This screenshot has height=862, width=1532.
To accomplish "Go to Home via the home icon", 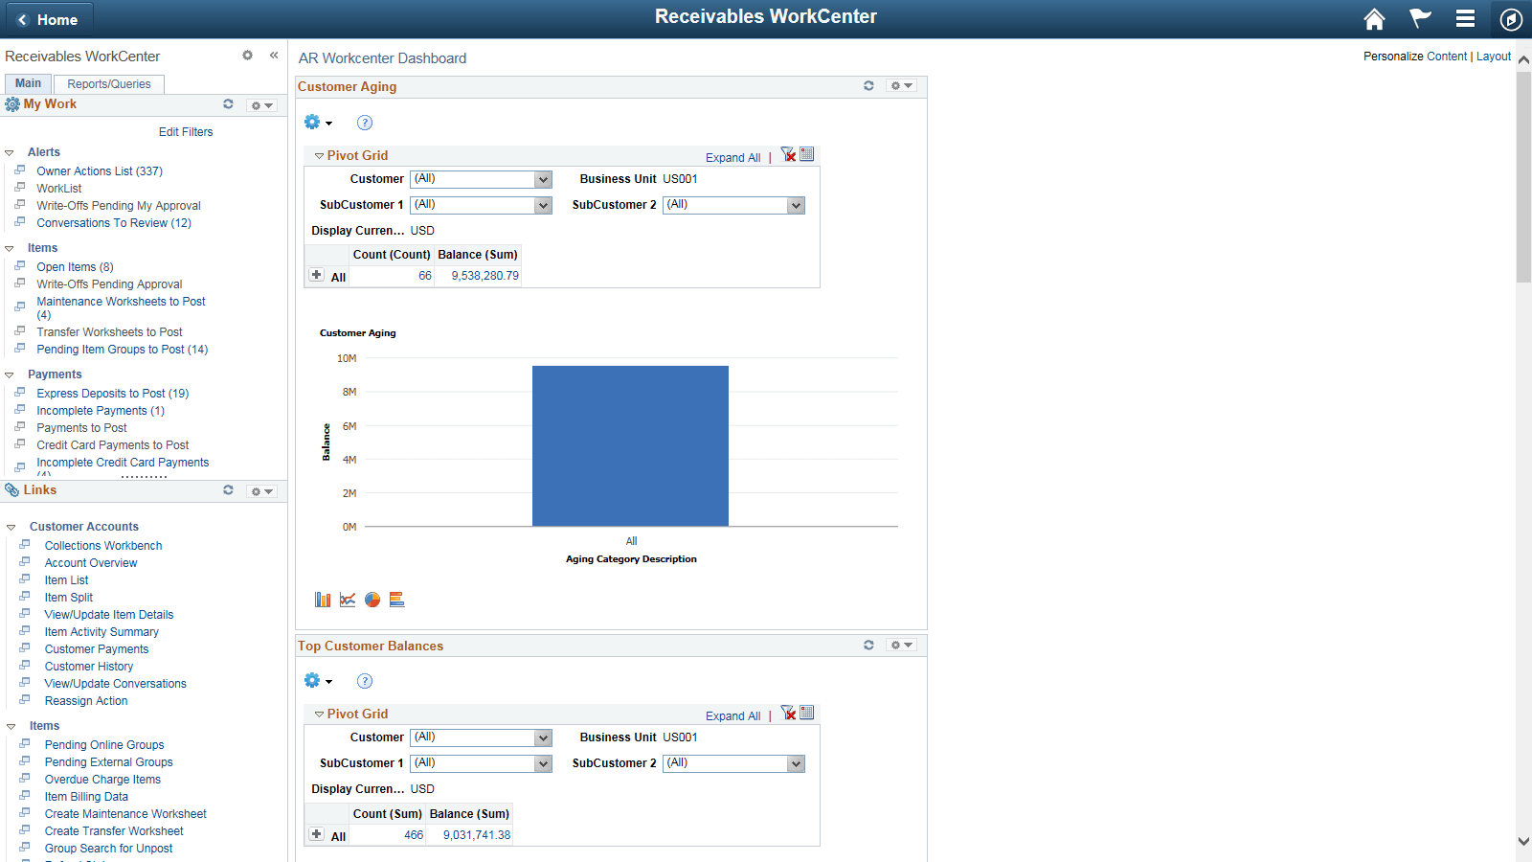I will point(1375,18).
